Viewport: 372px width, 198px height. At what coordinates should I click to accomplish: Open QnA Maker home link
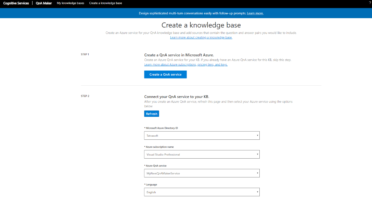(44, 3)
